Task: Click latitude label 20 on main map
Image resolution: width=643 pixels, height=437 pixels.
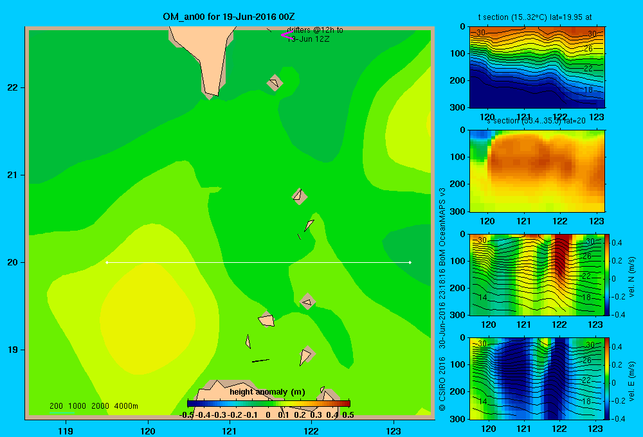Action: coord(13,262)
